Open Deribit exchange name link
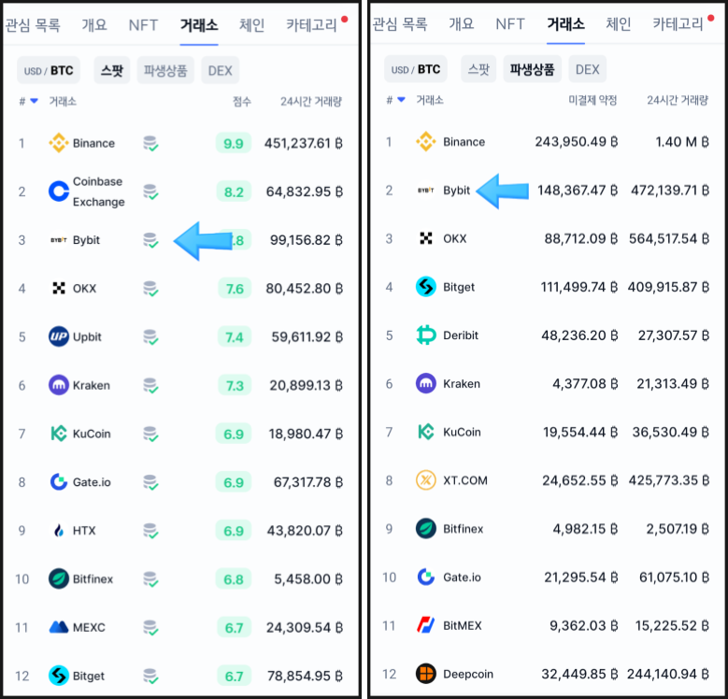Image resolution: width=728 pixels, height=699 pixels. click(x=461, y=335)
